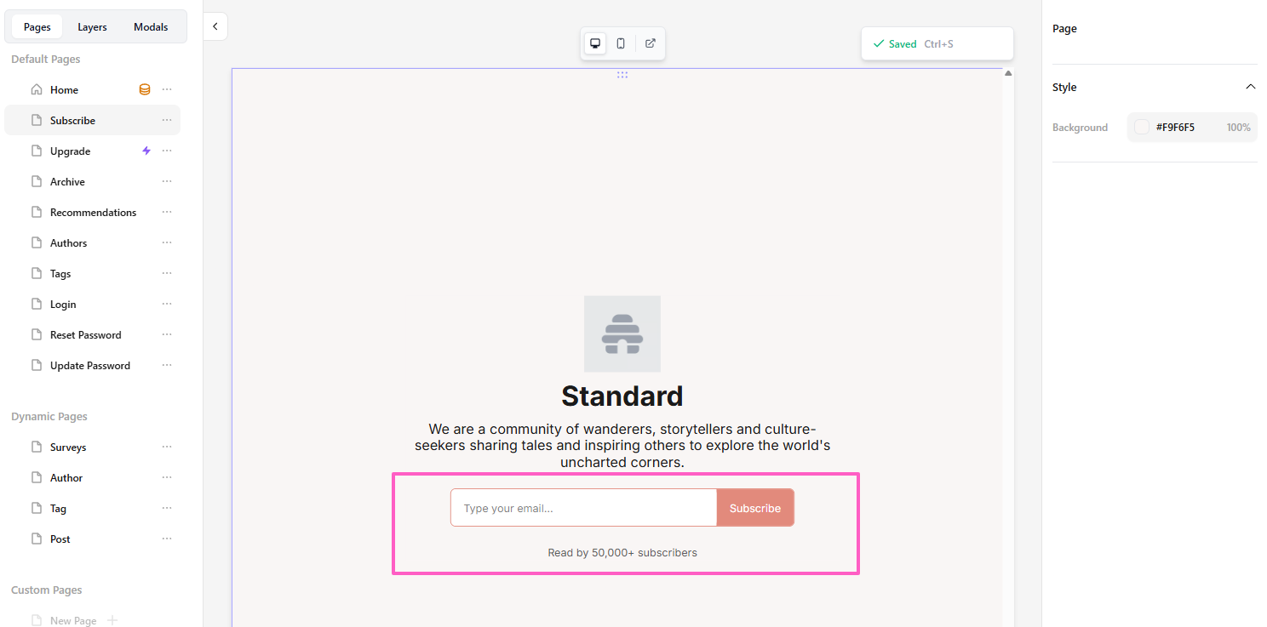The width and height of the screenshot is (1267, 627).
Task: Open the Modals tab
Action: tap(151, 27)
